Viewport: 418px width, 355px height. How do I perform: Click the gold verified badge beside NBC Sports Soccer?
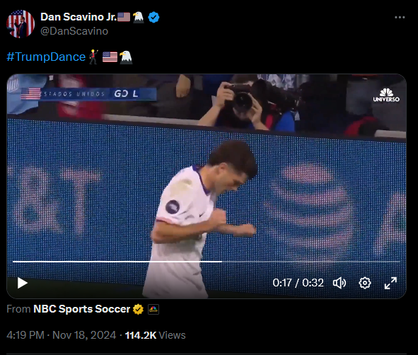[x=138, y=309]
